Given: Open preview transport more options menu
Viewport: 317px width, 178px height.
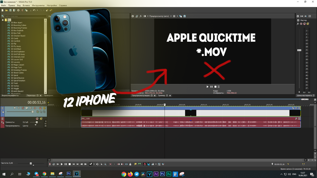Looking at the screenshot, I should (x=218, y=86).
